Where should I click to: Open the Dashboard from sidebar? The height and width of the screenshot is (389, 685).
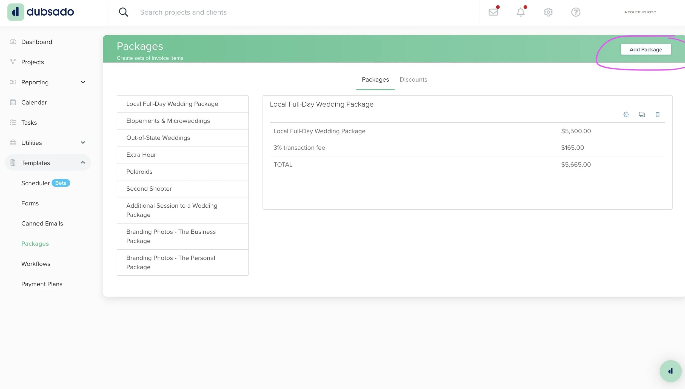(x=36, y=42)
